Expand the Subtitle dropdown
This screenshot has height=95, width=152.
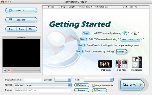pos(63,80)
